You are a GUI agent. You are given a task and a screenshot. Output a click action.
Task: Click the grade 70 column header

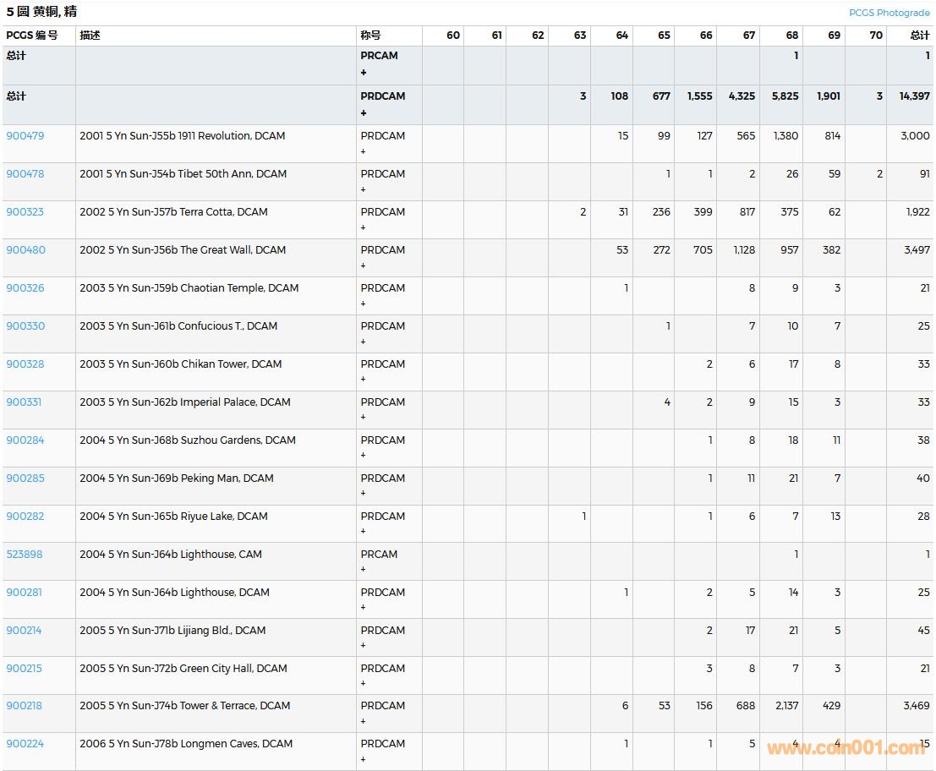click(x=876, y=36)
